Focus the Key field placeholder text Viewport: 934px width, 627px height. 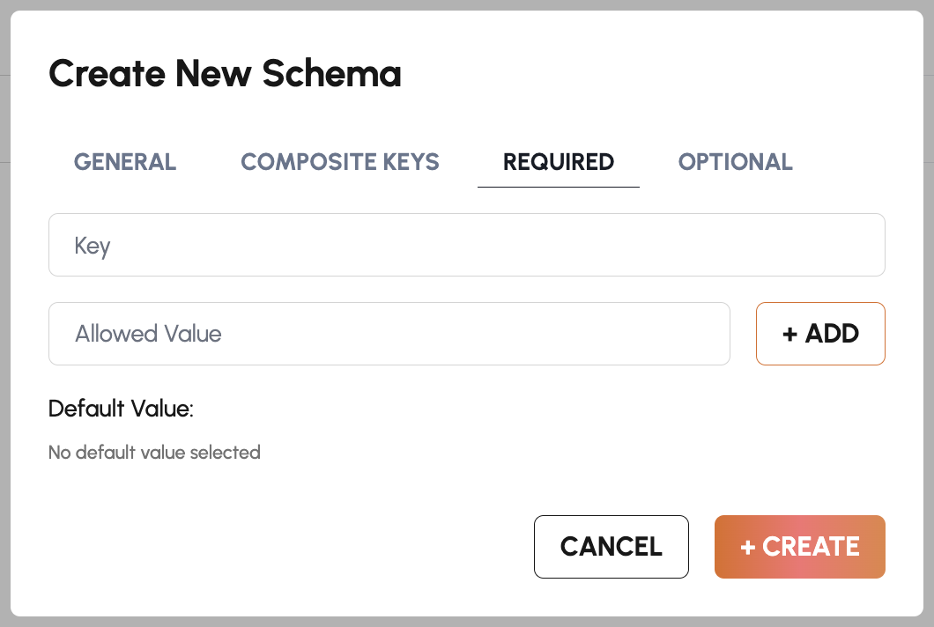(x=92, y=245)
